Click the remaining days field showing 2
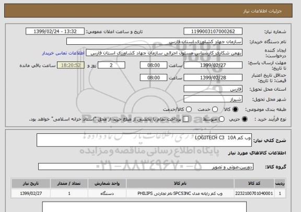Image resolution: width=301 pixels, height=212 pixels. coord(111,65)
